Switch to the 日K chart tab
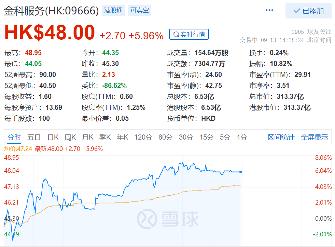The width and height of the screenshot is (335, 247). click(53, 137)
